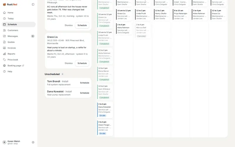Open Grace Liu's 10 am to 12 pm job with Jordan Lee
The height and width of the screenshot is (147, 235).
tap(124, 14)
